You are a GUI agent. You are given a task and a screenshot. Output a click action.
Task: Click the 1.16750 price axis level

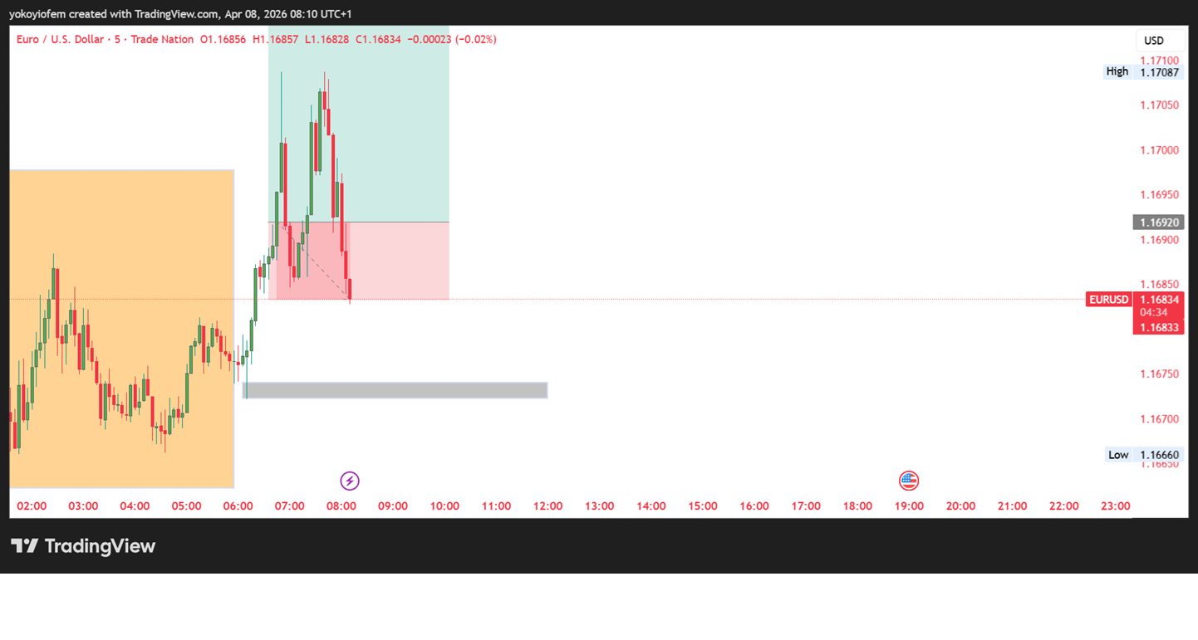click(x=1159, y=374)
